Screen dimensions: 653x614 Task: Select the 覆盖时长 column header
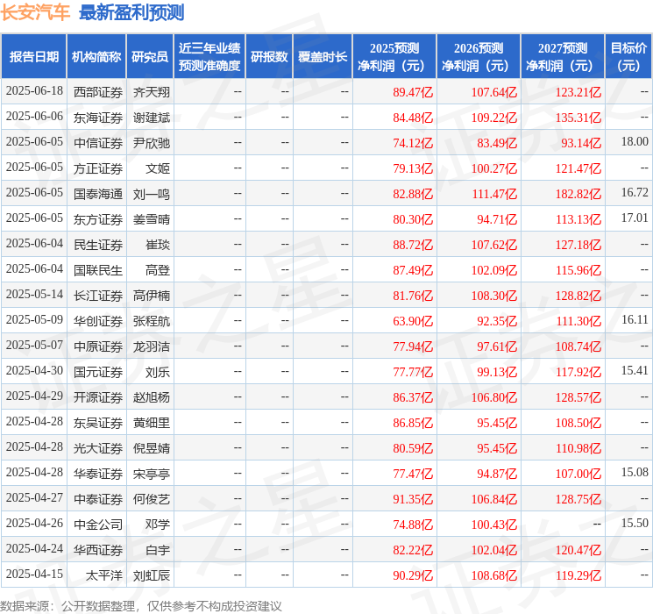click(x=323, y=56)
